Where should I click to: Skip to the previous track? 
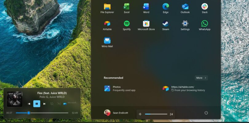pos(29,104)
